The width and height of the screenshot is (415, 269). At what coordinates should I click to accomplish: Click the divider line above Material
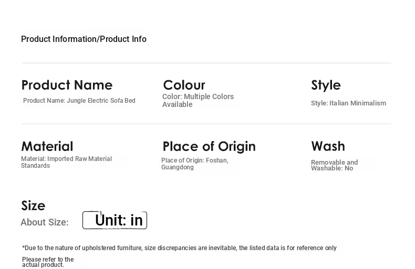point(206,124)
